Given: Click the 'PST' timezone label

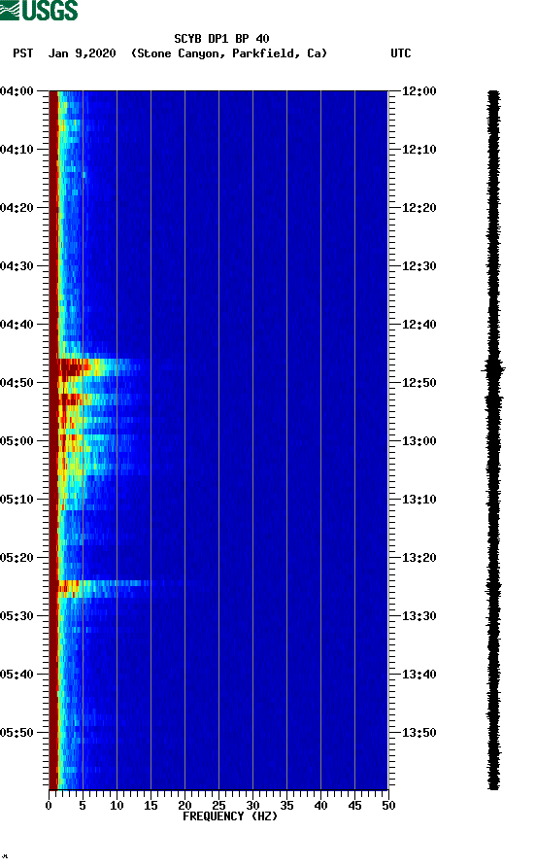Looking at the screenshot, I should click(22, 53).
